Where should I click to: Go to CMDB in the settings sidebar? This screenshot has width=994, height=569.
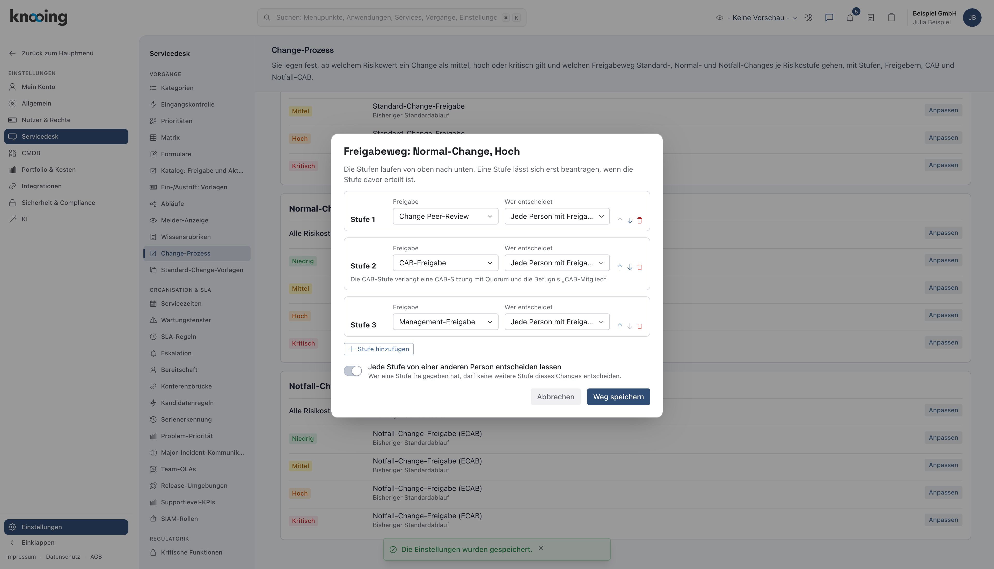click(x=66, y=153)
